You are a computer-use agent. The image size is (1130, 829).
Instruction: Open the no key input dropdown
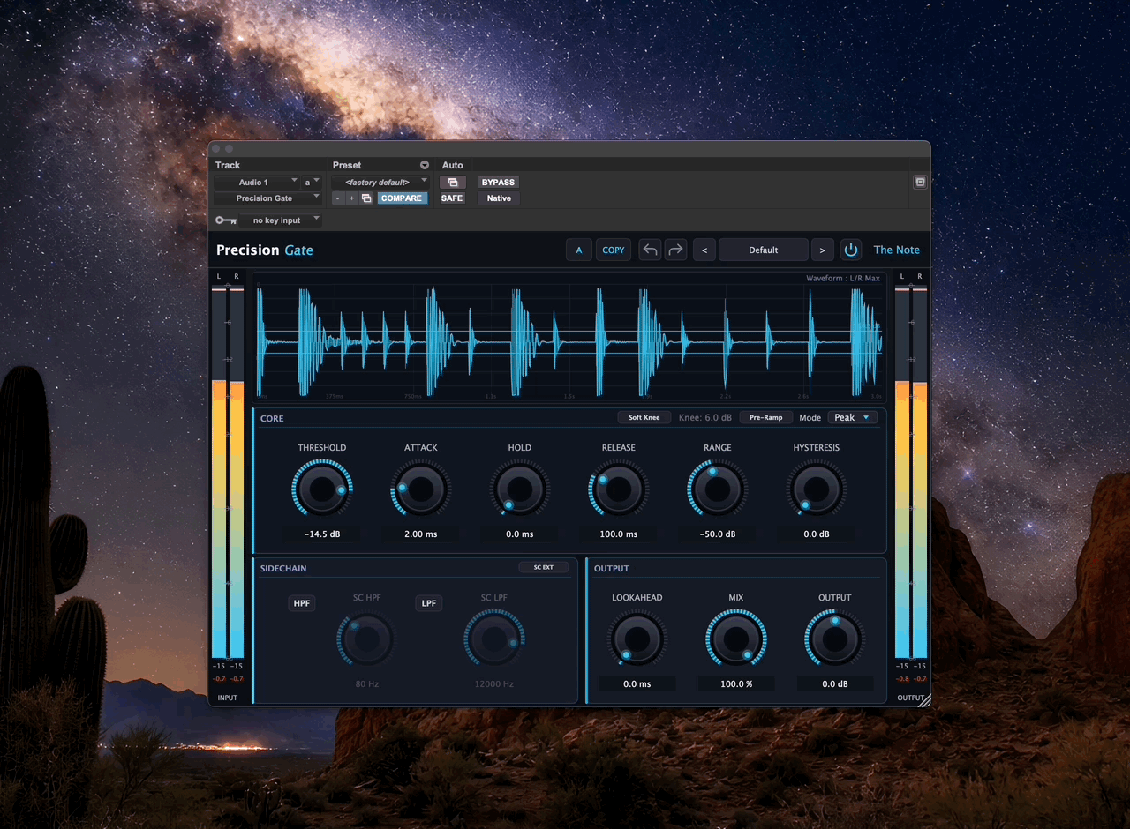[x=281, y=220]
